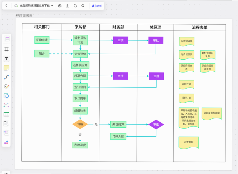Go back using the left arrow
The image size is (238, 174).
coord(6,6)
